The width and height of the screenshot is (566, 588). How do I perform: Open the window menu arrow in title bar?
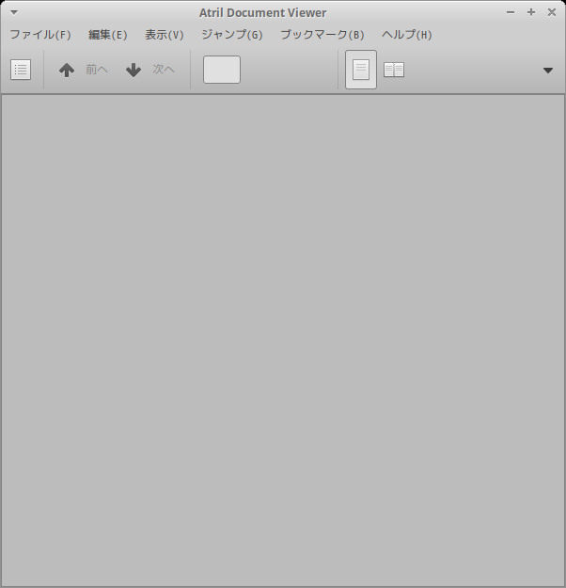(x=14, y=12)
